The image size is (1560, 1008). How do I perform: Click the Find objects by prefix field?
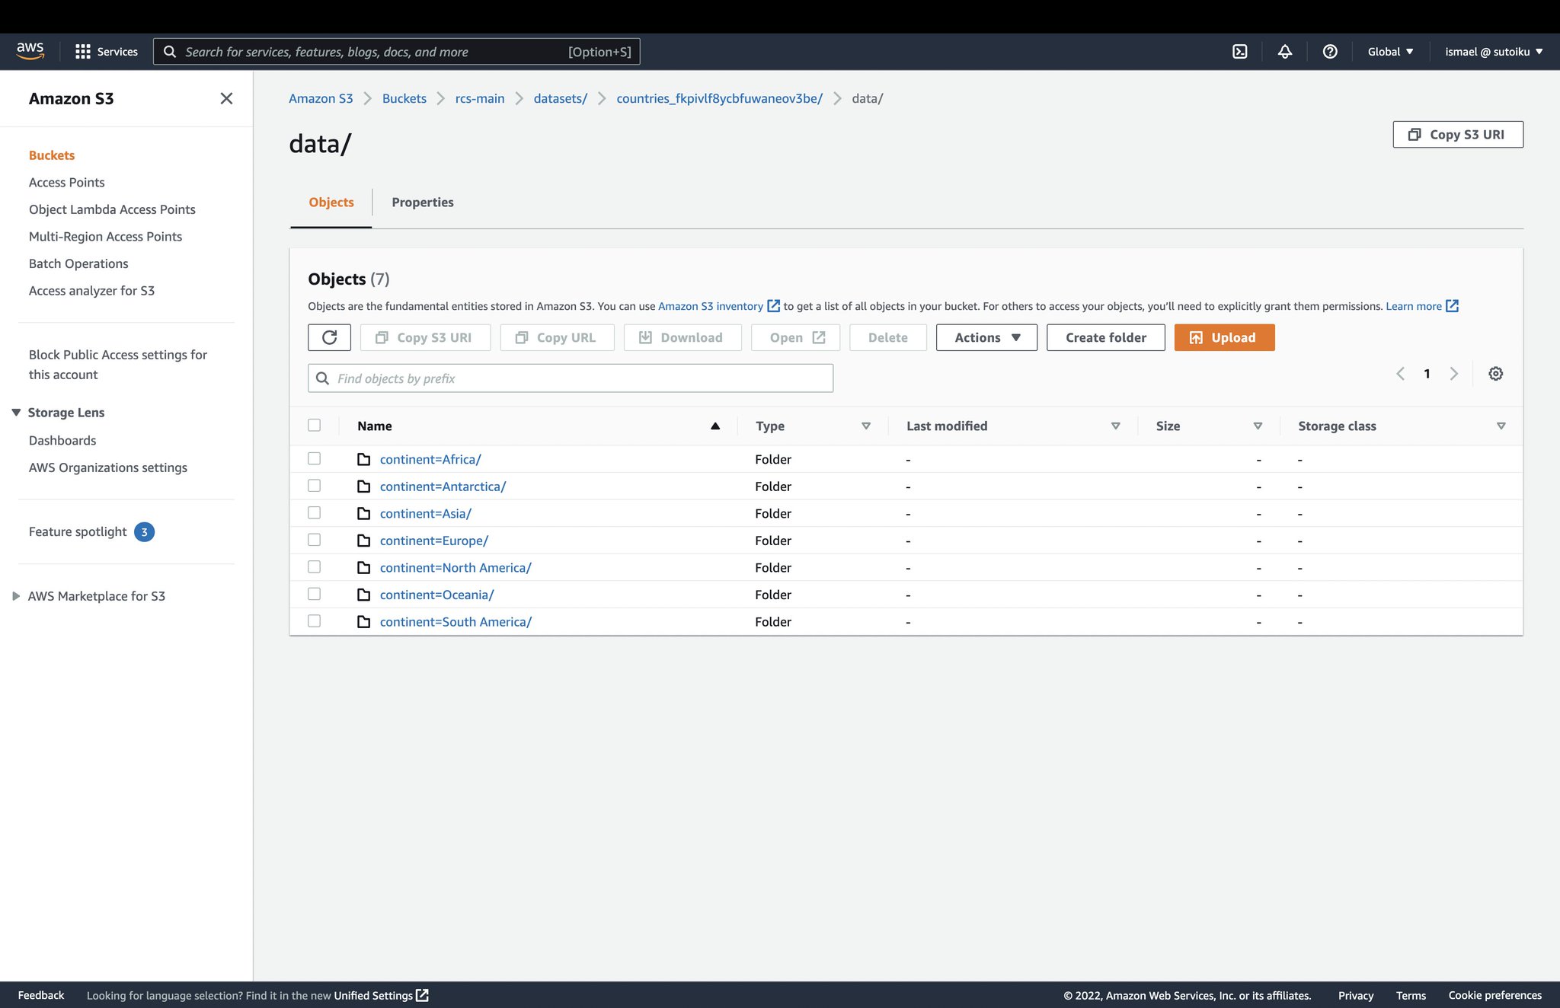[x=570, y=378]
